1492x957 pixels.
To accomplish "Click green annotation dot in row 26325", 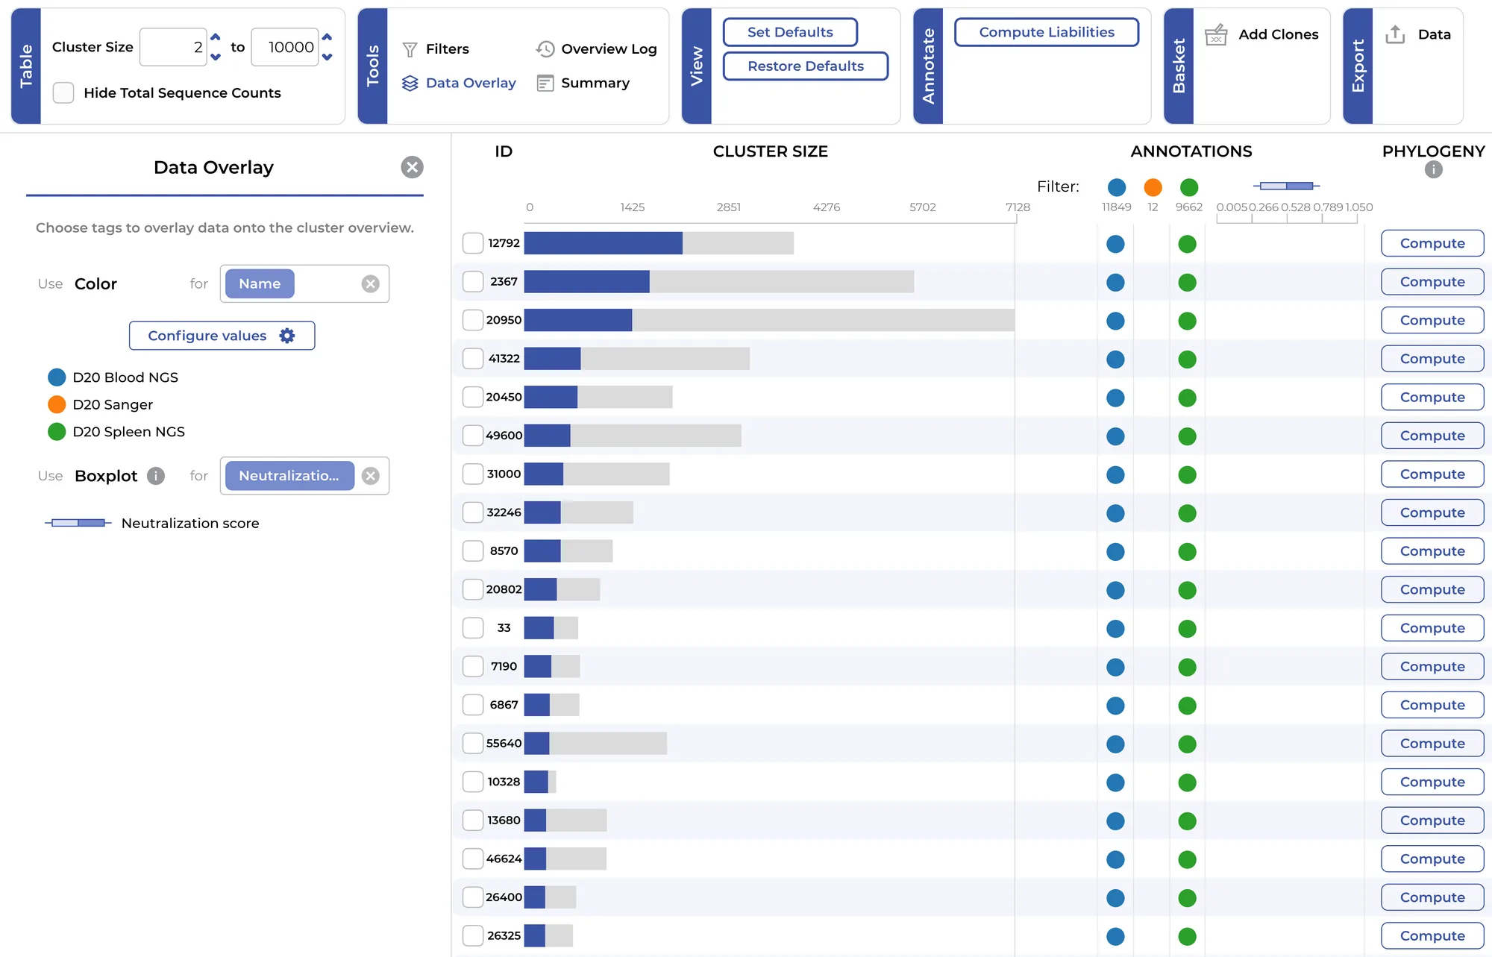I will [1188, 937].
